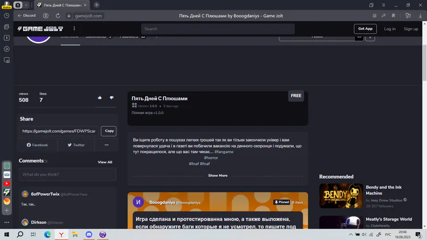Viewport: 427px width, 240px height.
Task: Open Discord from the taskbar
Action: (x=89, y=234)
